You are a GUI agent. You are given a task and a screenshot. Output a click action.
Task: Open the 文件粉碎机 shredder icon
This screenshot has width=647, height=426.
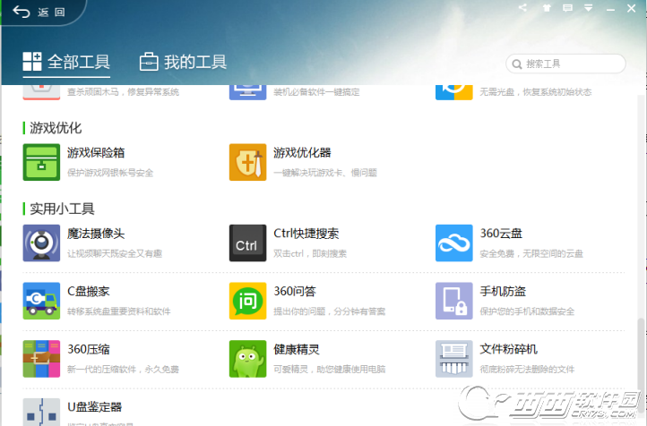(x=454, y=359)
